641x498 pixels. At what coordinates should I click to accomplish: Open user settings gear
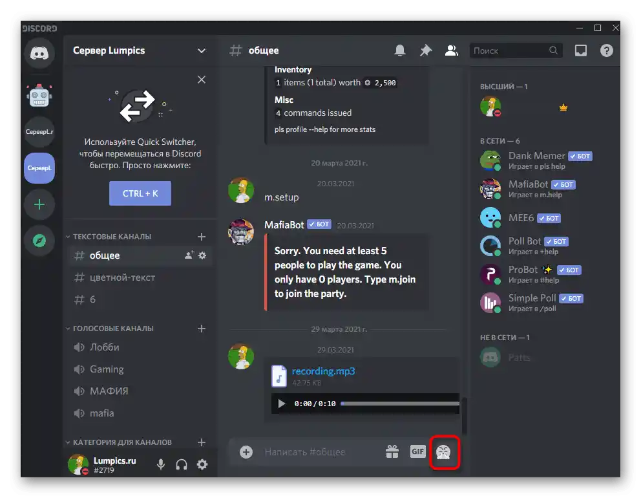202,464
